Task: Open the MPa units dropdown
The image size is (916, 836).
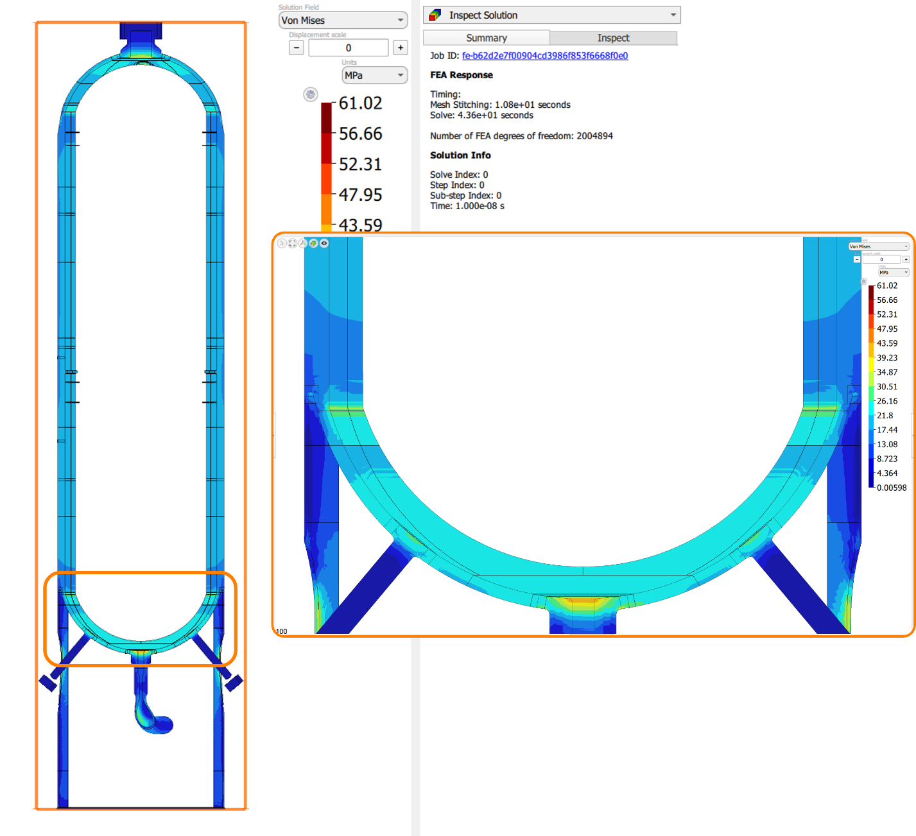Action: click(375, 75)
